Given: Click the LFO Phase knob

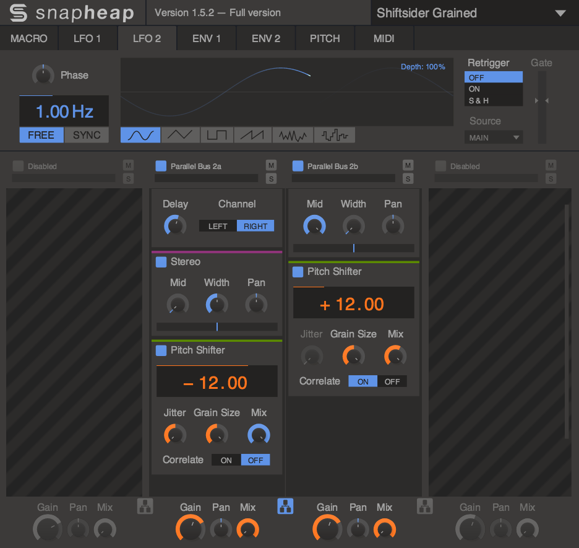Looking at the screenshot, I should pyautogui.click(x=43, y=76).
